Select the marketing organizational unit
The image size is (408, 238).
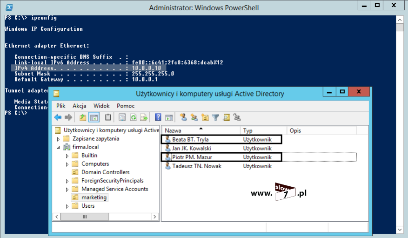point(94,197)
